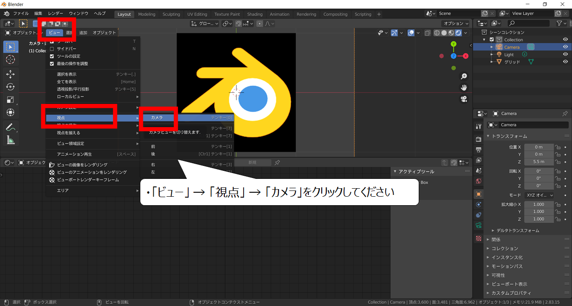Open the View Layer properties tab icon
The image size is (572, 306).
(x=479, y=160)
